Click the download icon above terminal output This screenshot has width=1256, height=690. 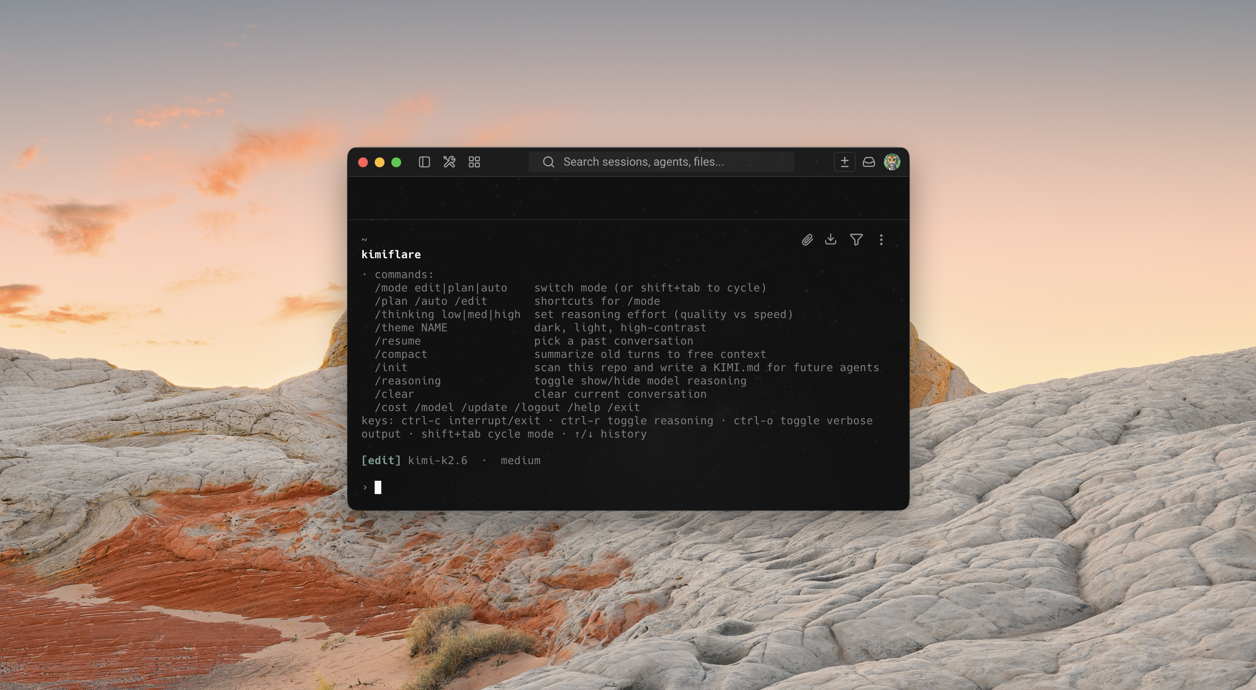830,240
